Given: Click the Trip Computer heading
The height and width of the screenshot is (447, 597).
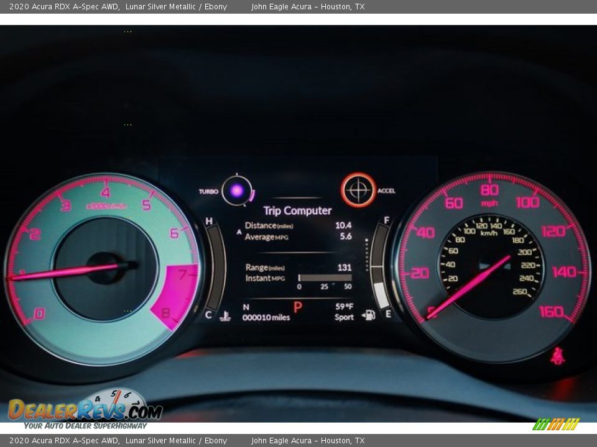Looking at the screenshot, I should pyautogui.click(x=297, y=210).
